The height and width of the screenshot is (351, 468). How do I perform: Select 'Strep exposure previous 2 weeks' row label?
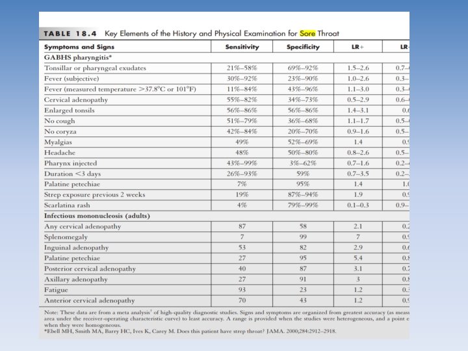95,194
